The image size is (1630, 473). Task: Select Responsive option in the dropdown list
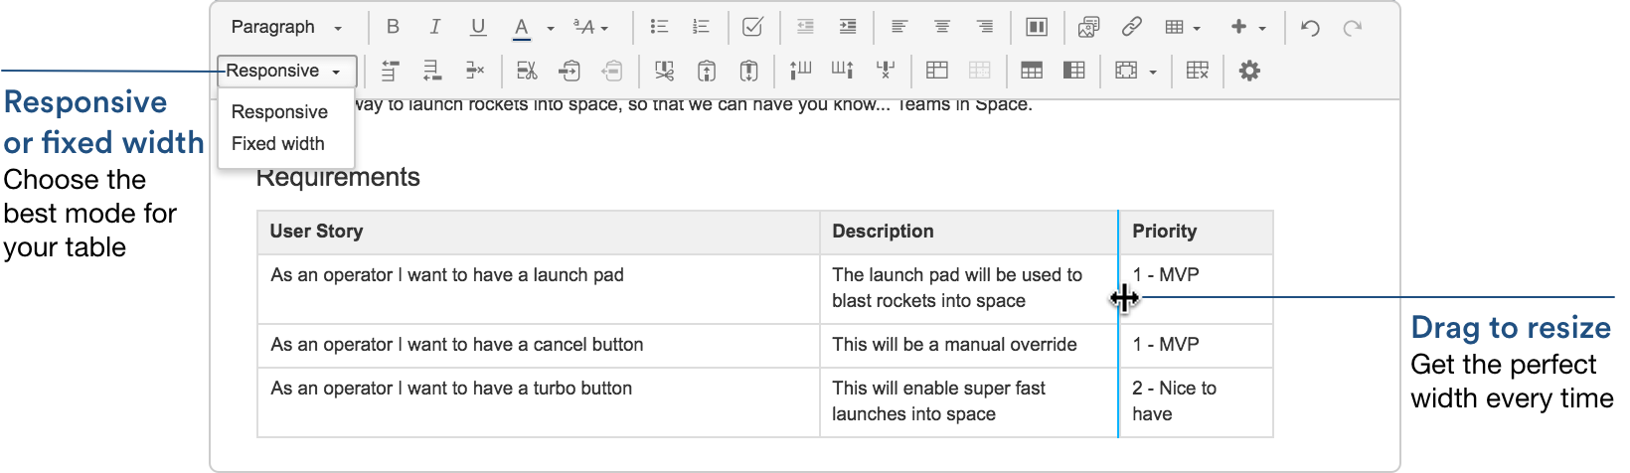coord(279,112)
